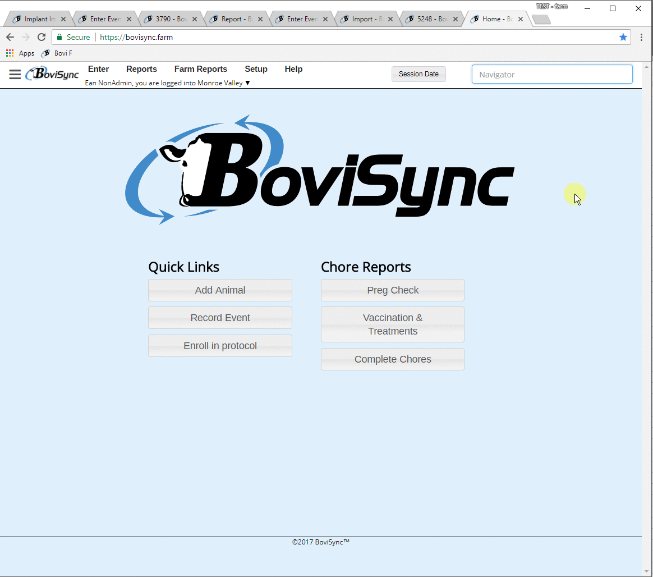
Task: Click the Session Date button
Action: pos(419,74)
